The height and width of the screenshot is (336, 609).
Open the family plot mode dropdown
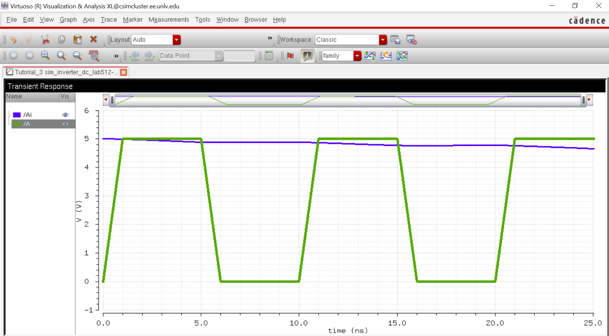[357, 56]
